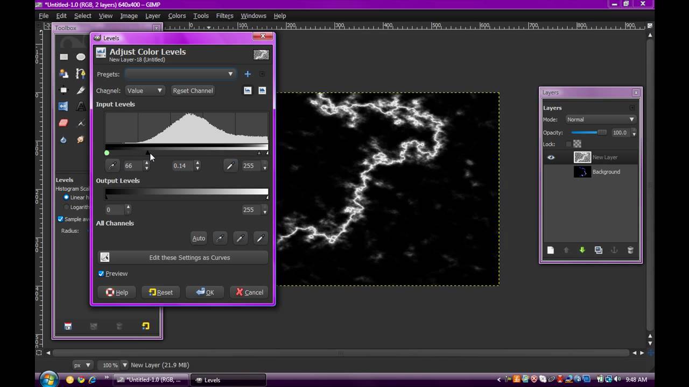Viewport: 689px width, 387px height.
Task: Create a new layer in Layers panel
Action: pos(550,250)
